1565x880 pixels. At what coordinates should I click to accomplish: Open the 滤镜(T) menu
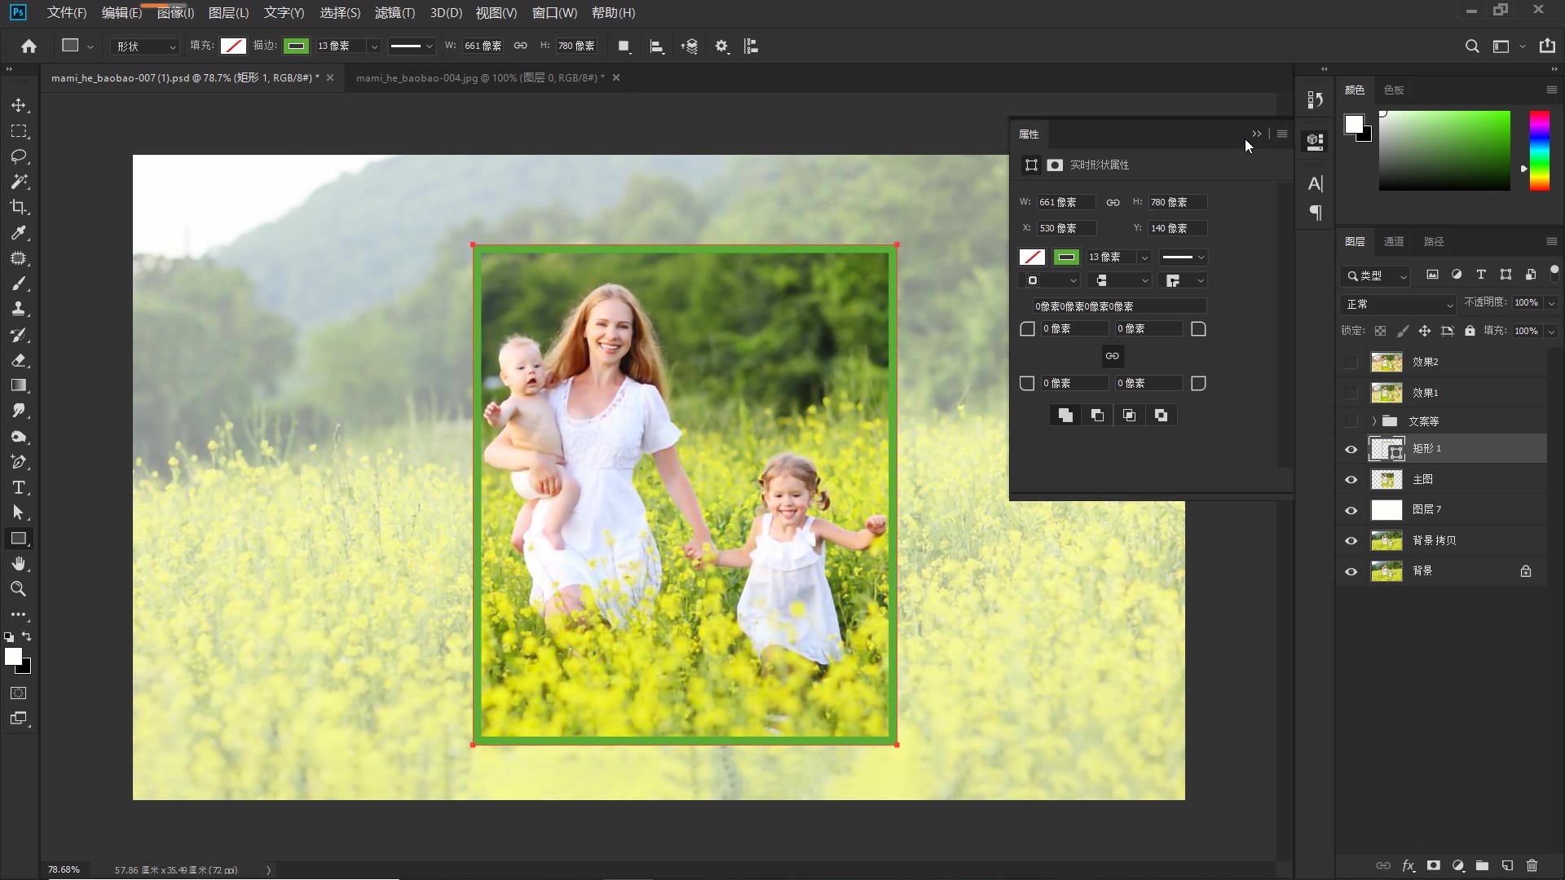pos(395,13)
